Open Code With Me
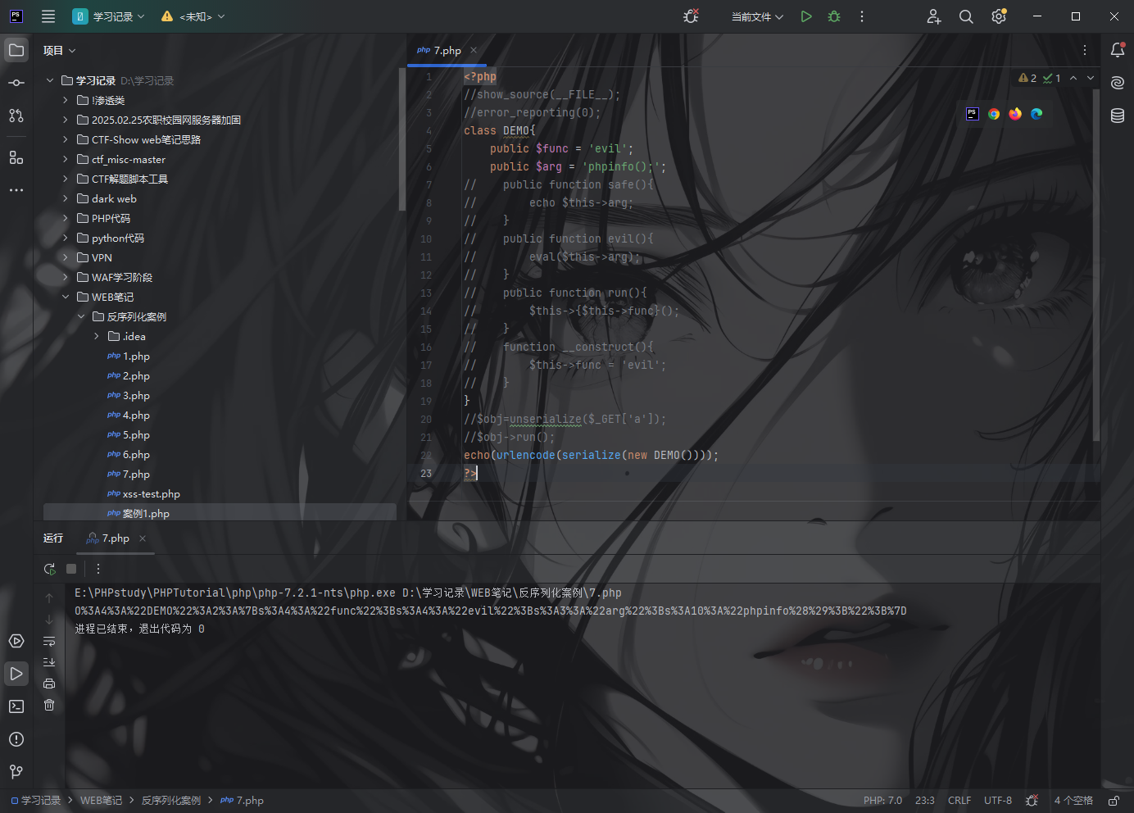 coord(934,16)
